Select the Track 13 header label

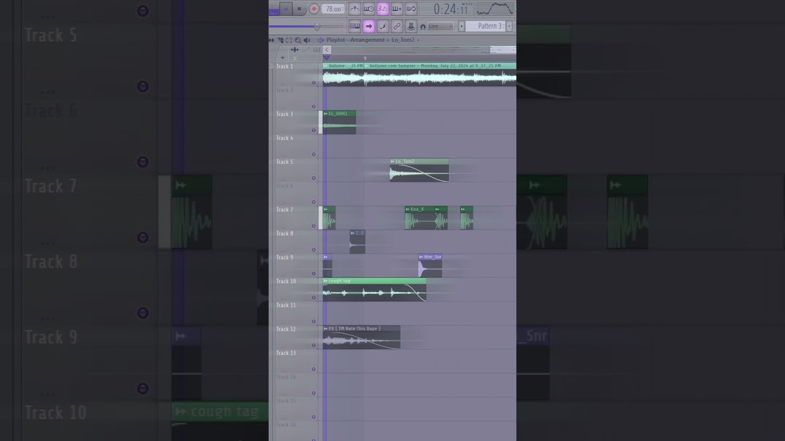click(286, 353)
